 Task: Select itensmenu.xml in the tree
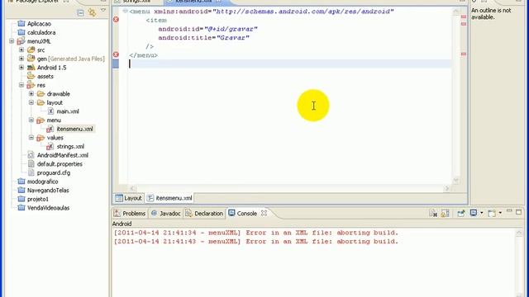pos(74,129)
